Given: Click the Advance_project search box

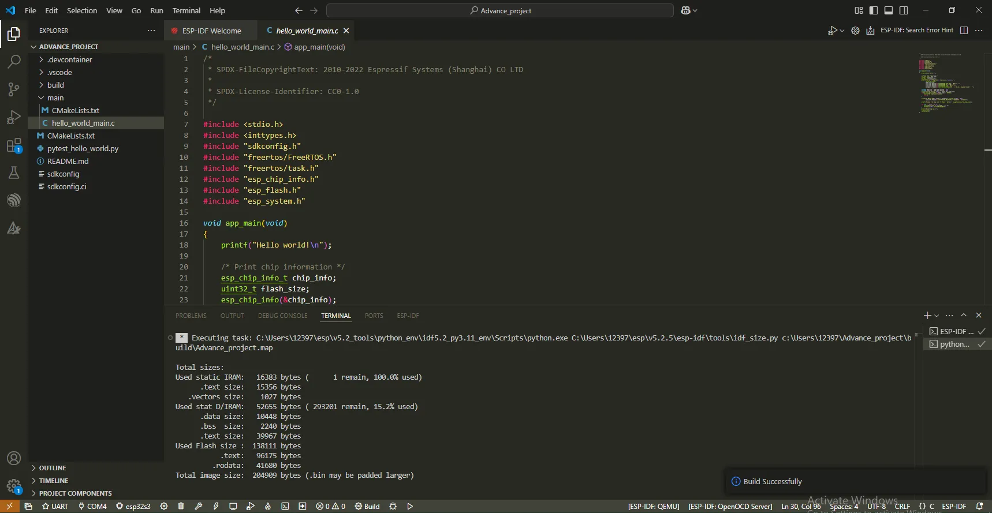Looking at the screenshot, I should pos(499,10).
